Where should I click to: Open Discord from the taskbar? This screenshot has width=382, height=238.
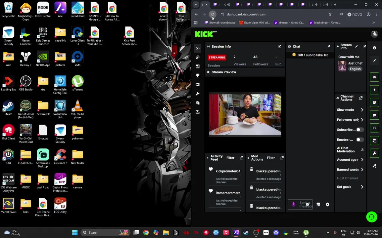pyautogui.click(x=276, y=233)
